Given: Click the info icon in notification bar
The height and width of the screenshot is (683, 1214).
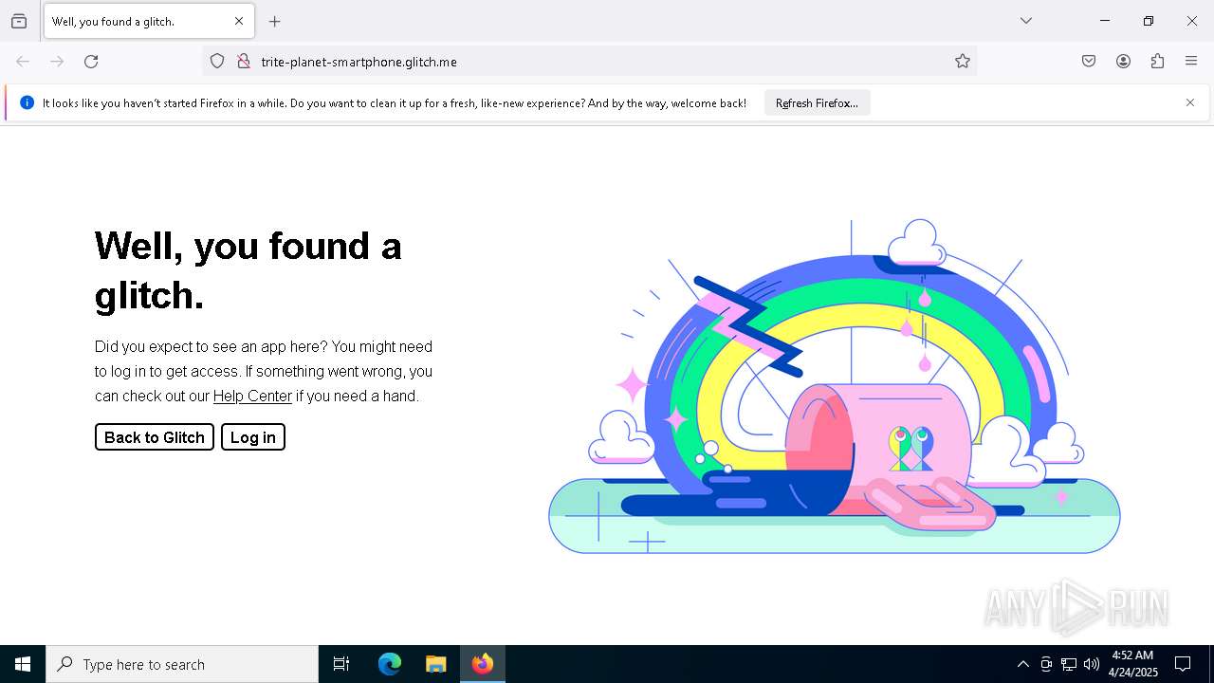Looking at the screenshot, I should (27, 102).
